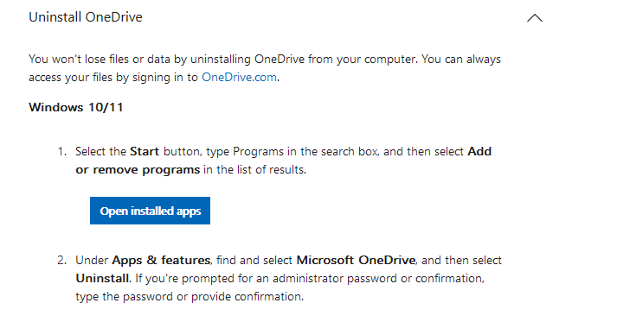Click 'find and select' text in step two
Screen dimensions: 617x322
pyautogui.click(x=254, y=261)
